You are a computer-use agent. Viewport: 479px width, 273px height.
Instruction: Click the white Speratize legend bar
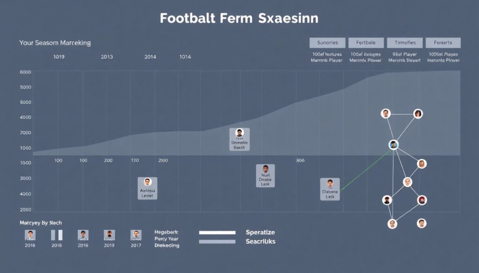(217, 232)
